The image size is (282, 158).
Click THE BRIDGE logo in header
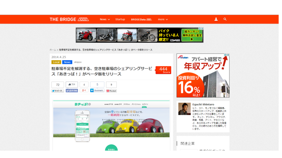click(x=69, y=19)
